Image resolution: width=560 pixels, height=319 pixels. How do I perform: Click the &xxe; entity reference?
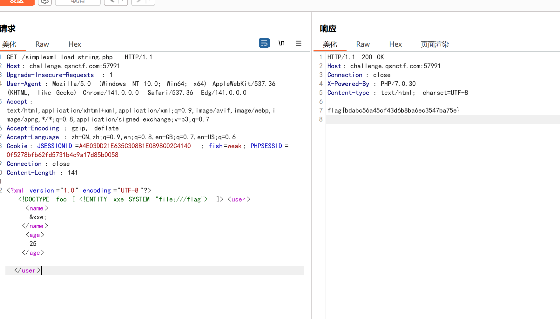point(38,217)
